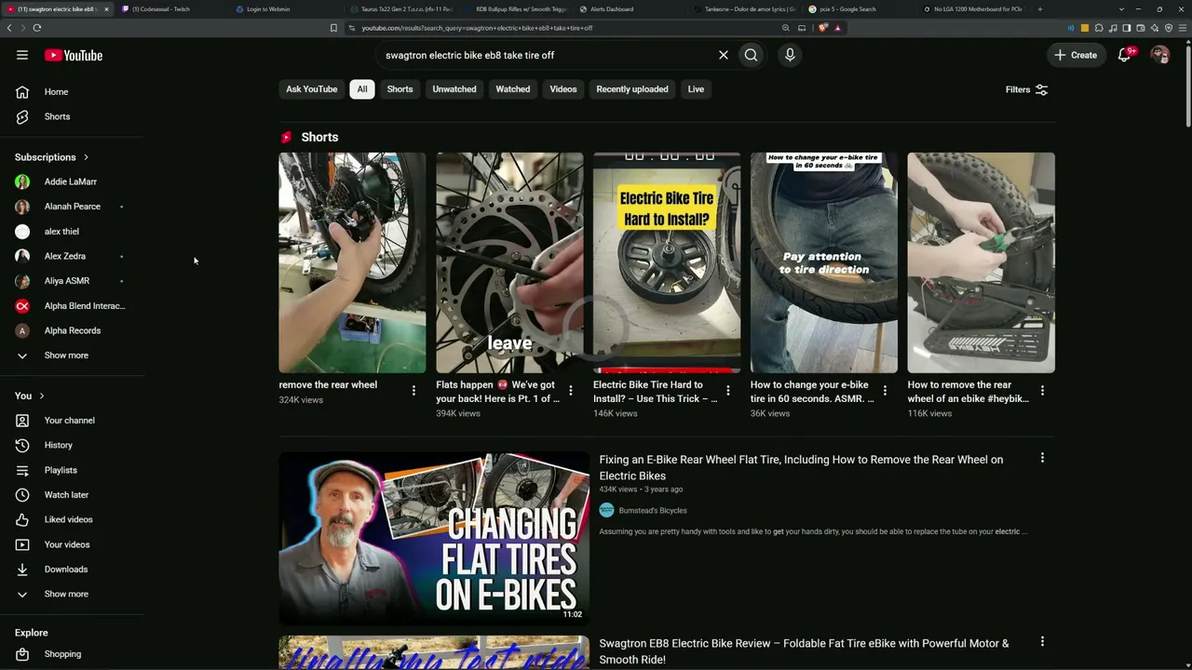Open Alpha Records channel subscription

coord(72,330)
